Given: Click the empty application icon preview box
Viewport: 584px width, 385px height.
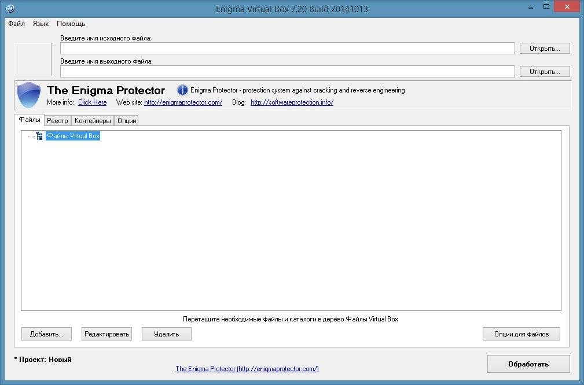Looking at the screenshot, I should click(33, 60).
